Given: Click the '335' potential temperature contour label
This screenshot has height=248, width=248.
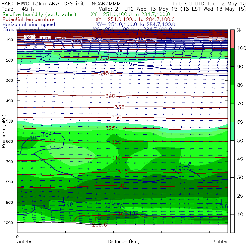Looking at the screenshot, I should click(x=119, y=107).
